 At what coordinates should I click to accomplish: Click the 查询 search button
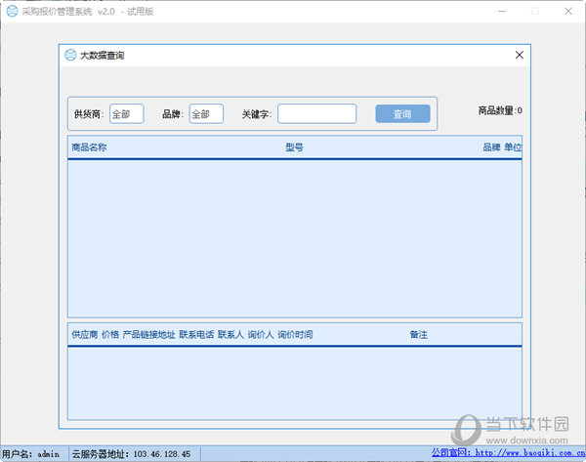coord(402,113)
